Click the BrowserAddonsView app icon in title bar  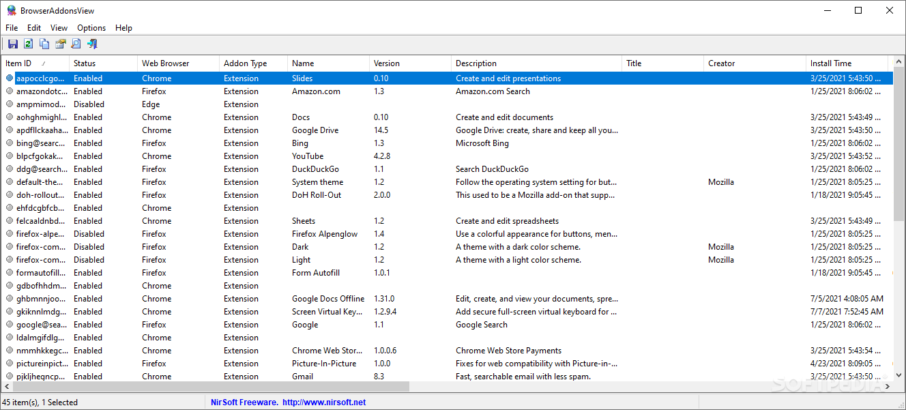(x=11, y=10)
